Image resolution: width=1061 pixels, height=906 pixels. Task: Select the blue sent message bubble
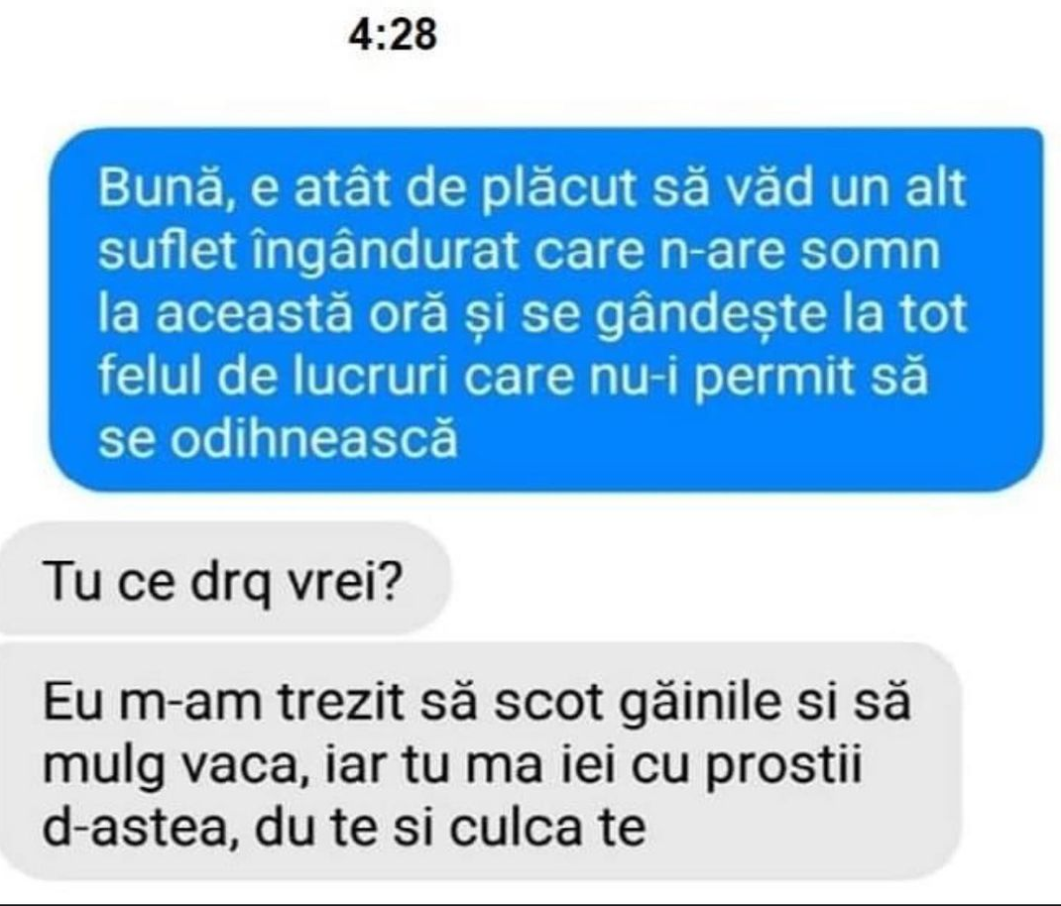[x=545, y=309]
